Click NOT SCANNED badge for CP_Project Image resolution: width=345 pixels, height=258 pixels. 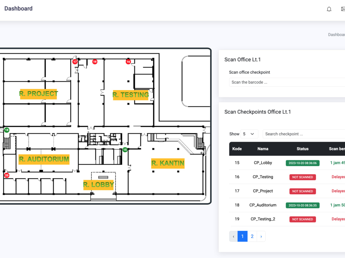pos(303,191)
